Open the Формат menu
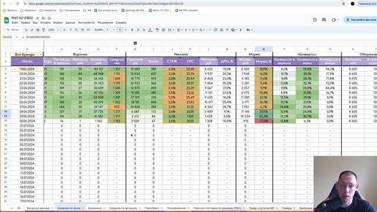Viewport: 377px width, 212px height. (58, 22)
